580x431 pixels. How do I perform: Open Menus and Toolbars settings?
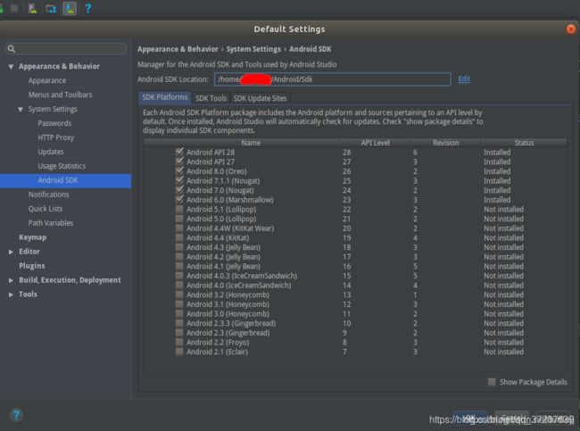61,95
